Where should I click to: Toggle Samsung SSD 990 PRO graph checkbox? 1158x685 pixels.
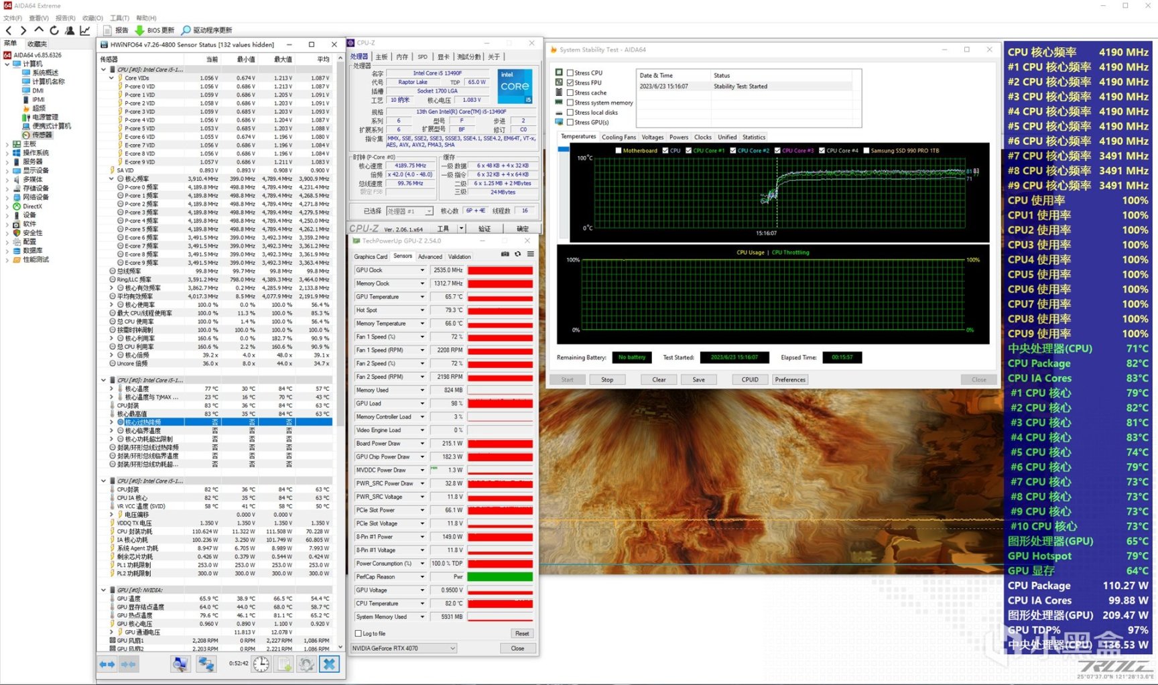(x=866, y=151)
